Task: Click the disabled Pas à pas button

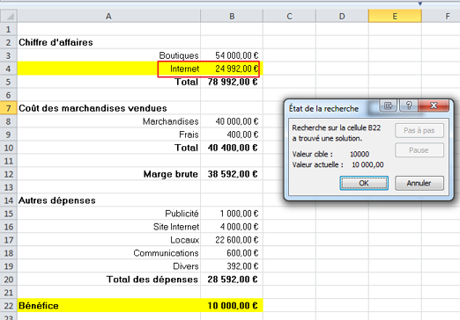Action: tap(419, 131)
